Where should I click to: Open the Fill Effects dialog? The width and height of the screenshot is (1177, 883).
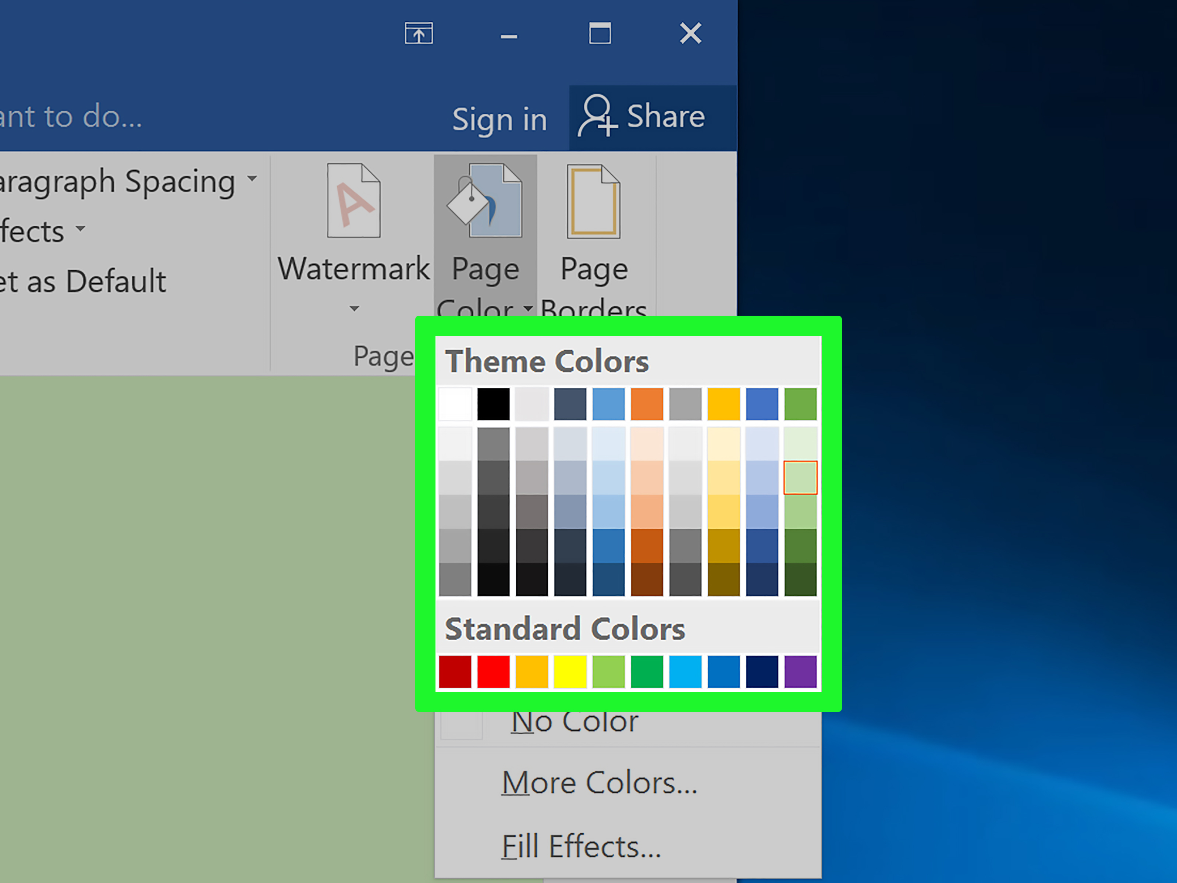pos(581,846)
